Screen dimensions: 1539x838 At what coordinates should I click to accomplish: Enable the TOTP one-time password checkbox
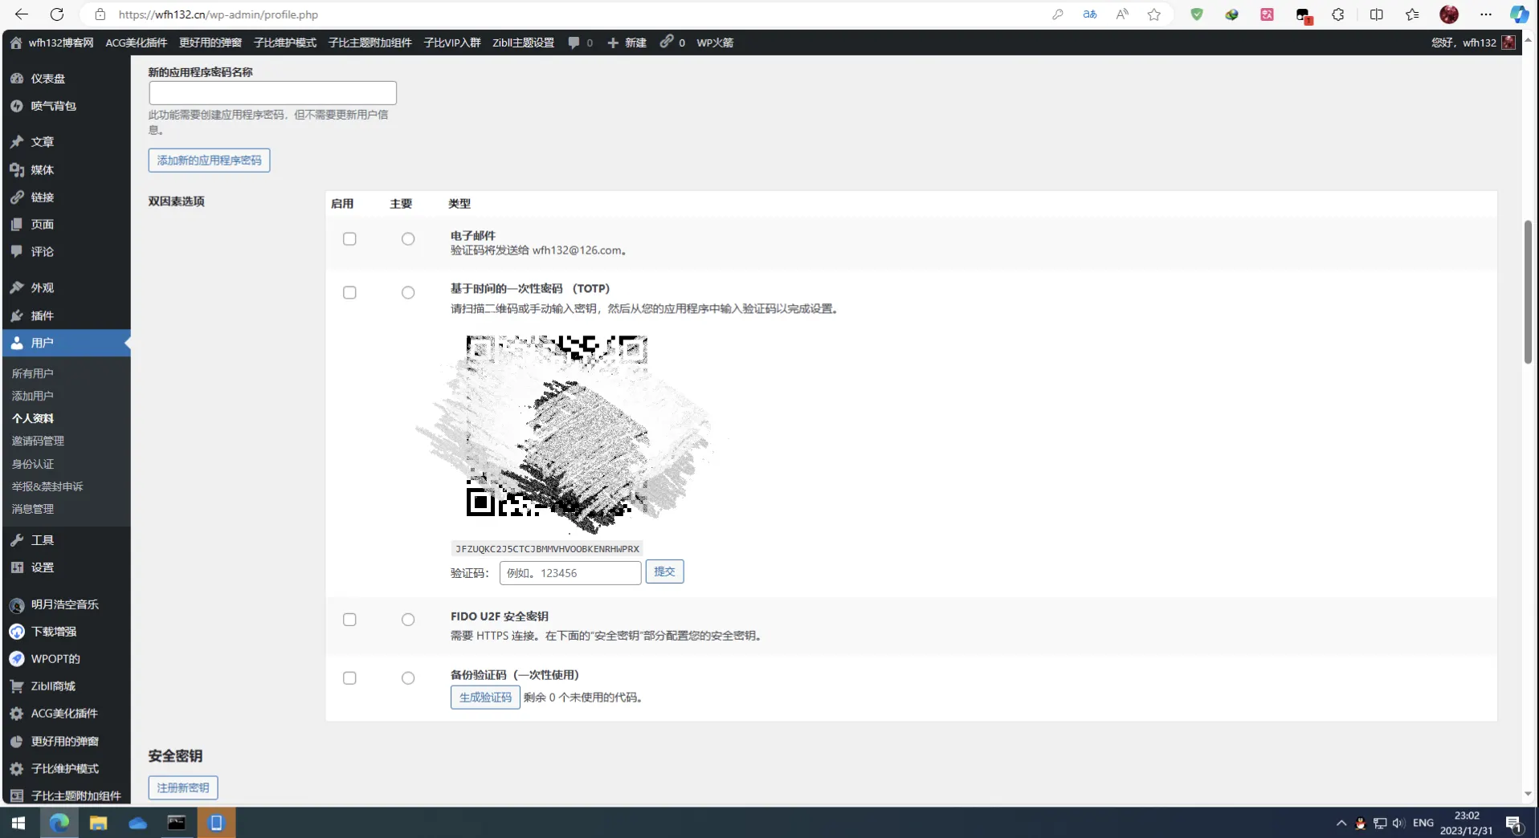tap(349, 293)
